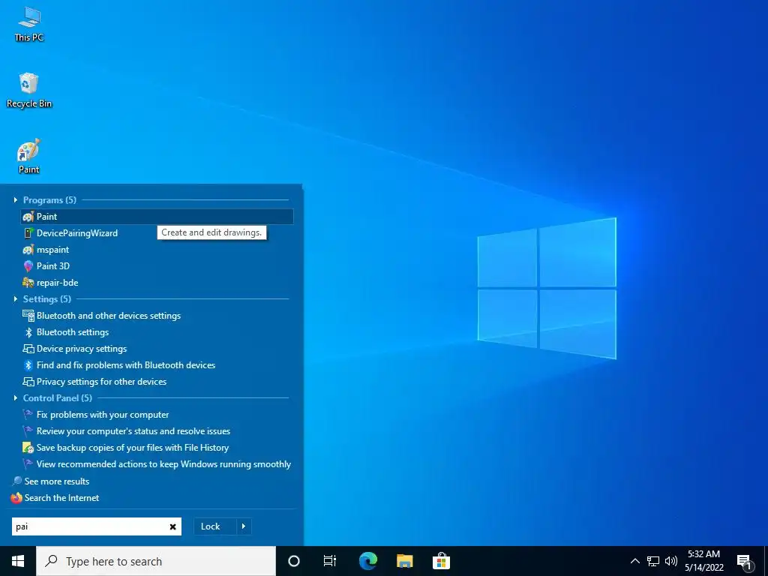
Task: Launch mspaint from search results
Action: [x=157, y=250]
